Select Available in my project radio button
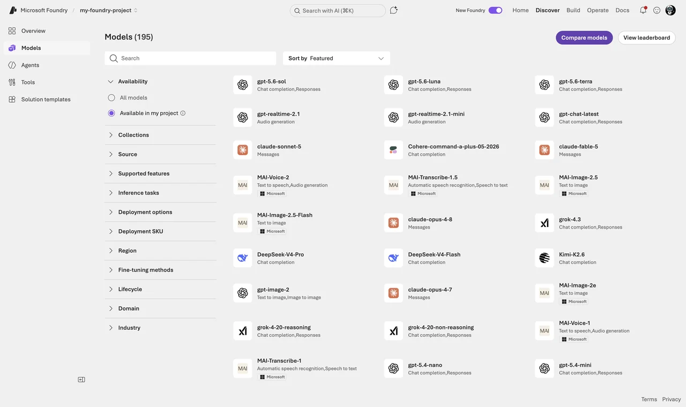 [111, 113]
